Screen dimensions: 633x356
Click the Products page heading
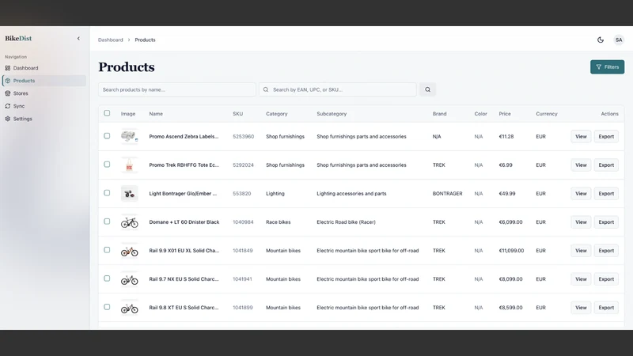tap(127, 67)
